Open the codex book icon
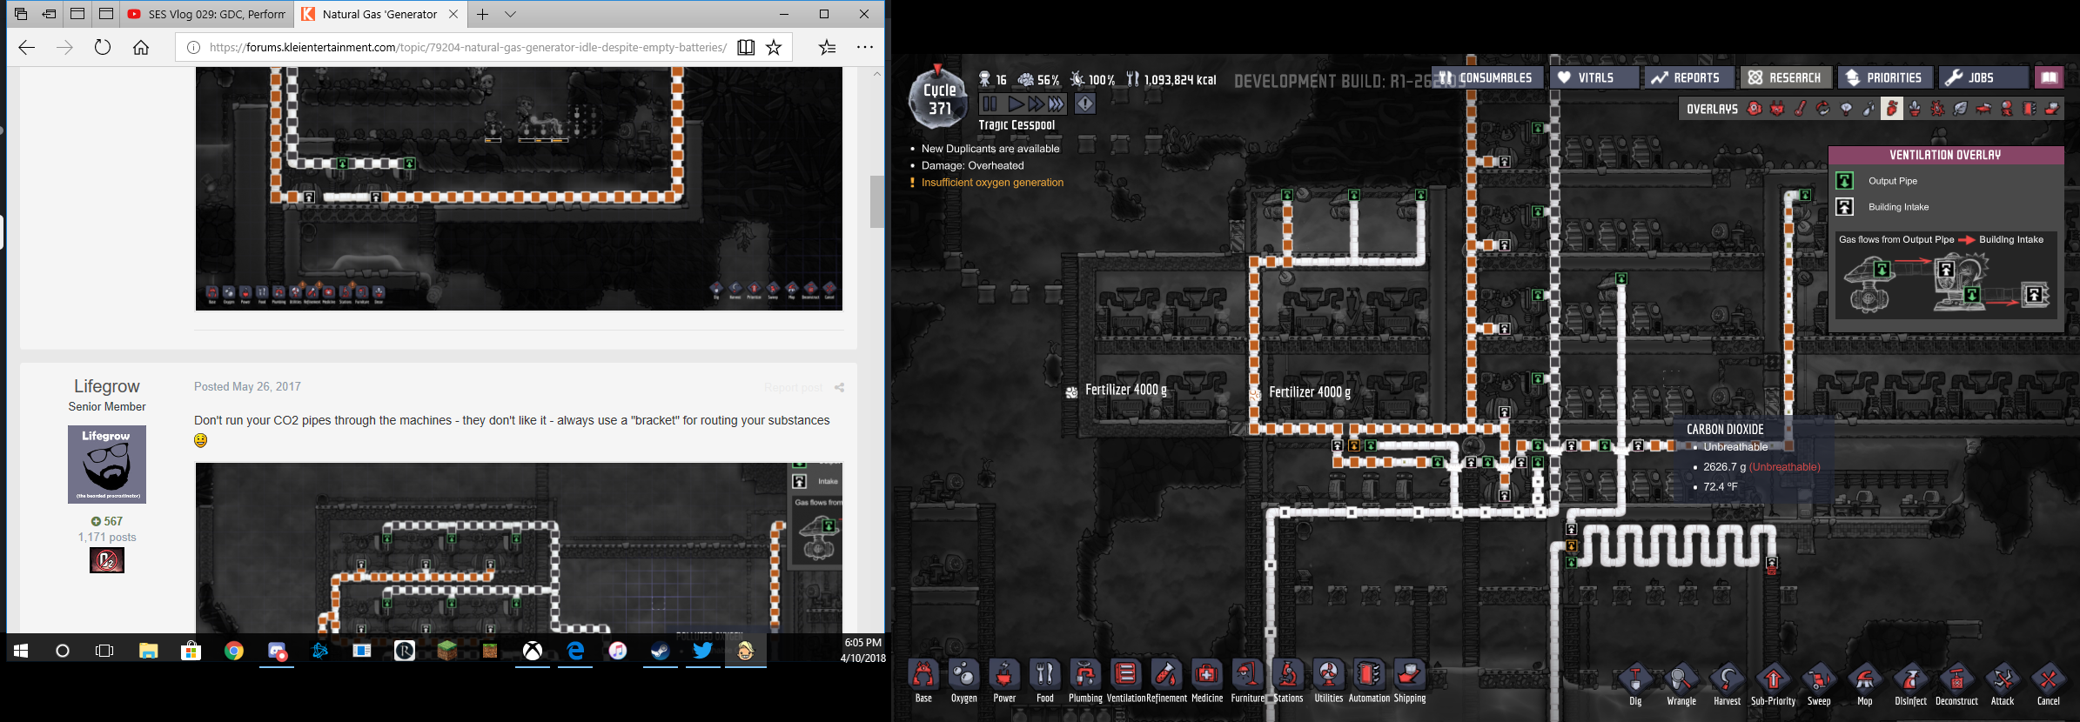The image size is (2080, 722). point(2050,77)
